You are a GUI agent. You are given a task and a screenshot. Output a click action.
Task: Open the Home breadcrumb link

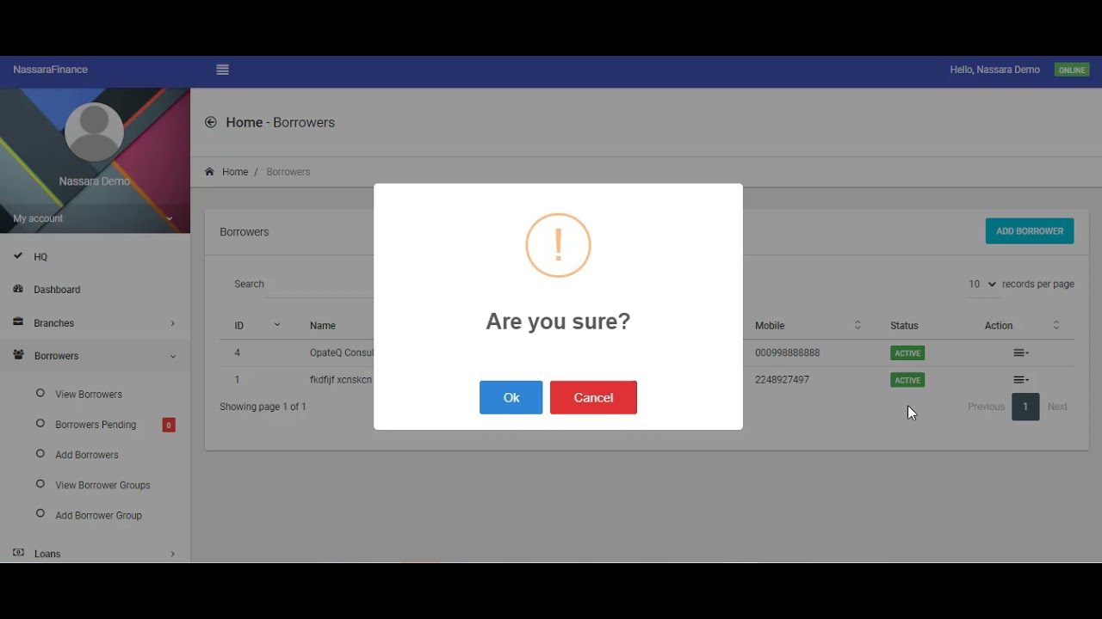[x=235, y=172]
